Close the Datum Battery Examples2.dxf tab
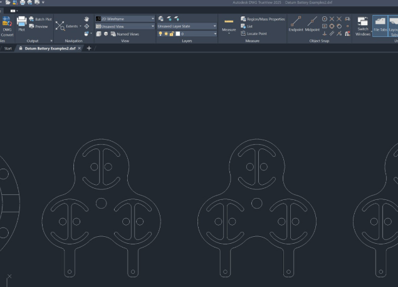398x287 pixels. 80,48
